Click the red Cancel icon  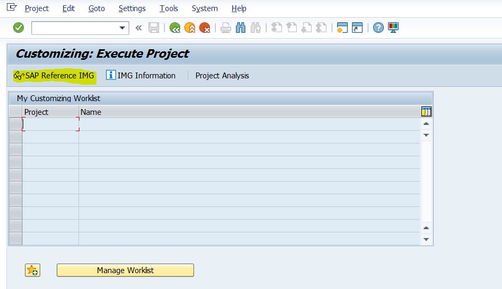coord(205,28)
